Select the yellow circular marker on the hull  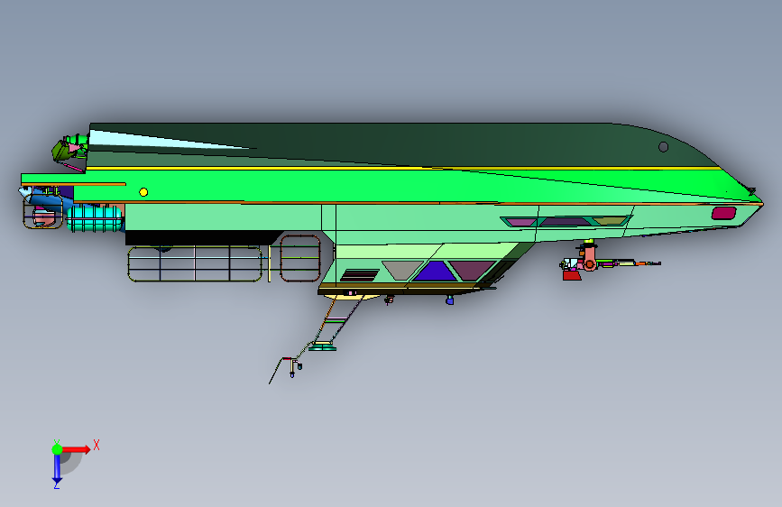click(x=143, y=192)
